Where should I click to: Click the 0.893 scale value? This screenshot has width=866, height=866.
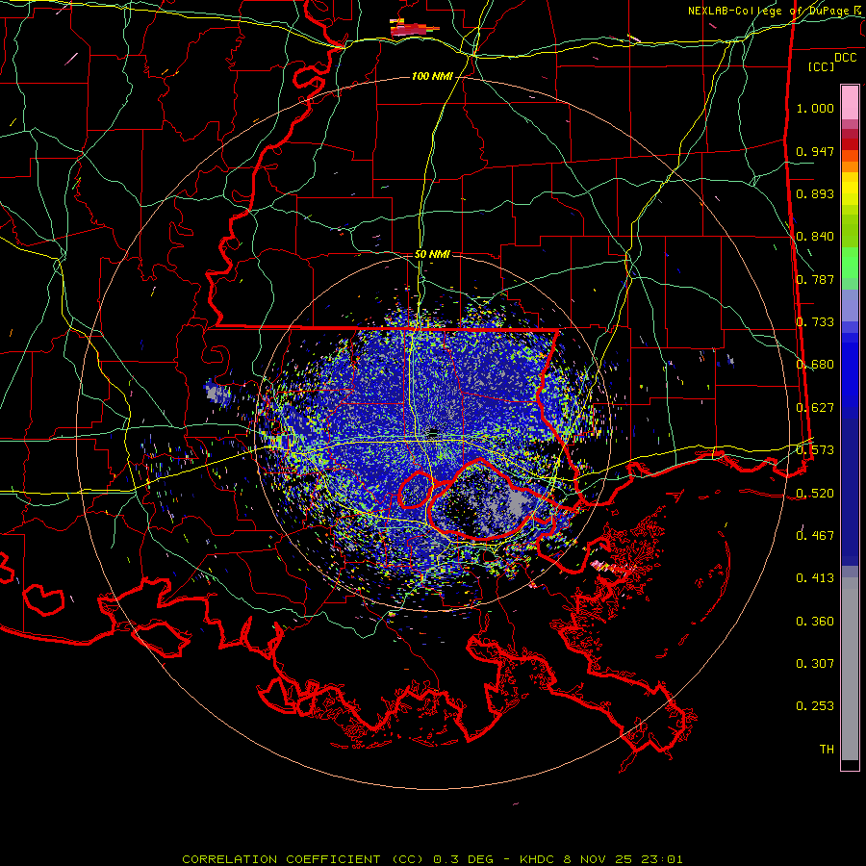(x=815, y=193)
